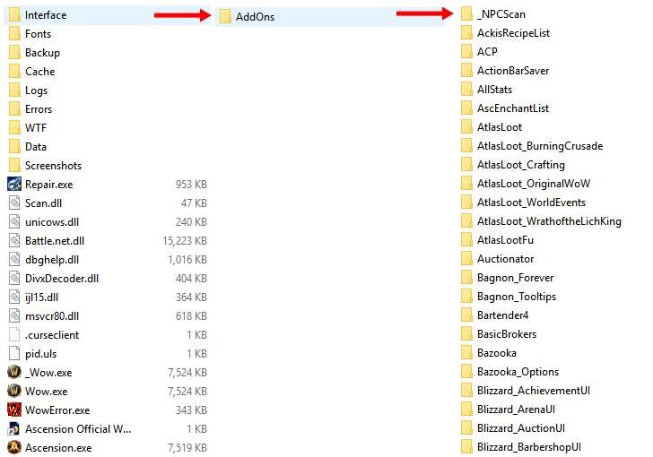
Task: Select unicows.dll file icon
Action: click(x=14, y=222)
